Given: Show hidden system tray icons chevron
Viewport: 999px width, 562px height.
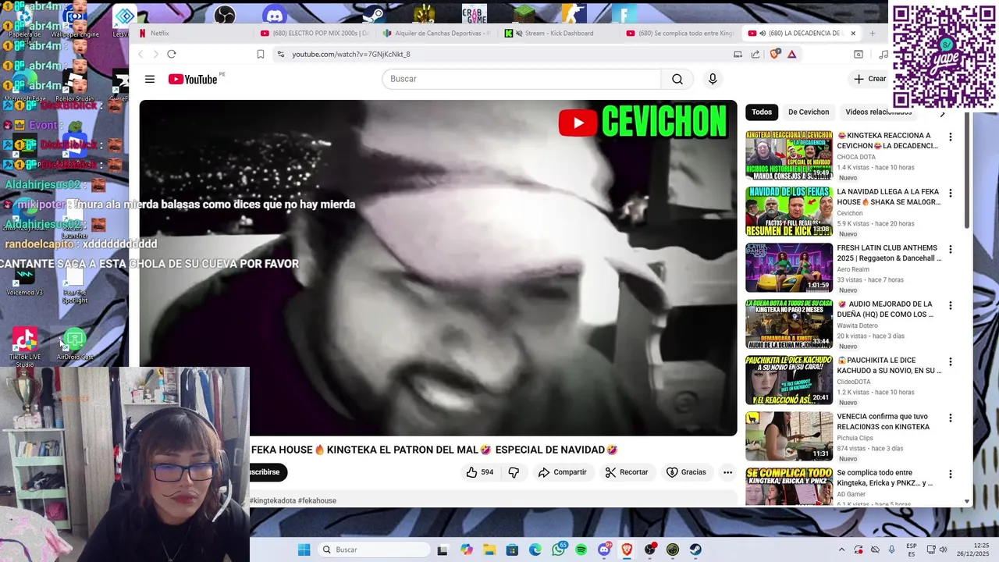Looking at the screenshot, I should click(x=841, y=550).
